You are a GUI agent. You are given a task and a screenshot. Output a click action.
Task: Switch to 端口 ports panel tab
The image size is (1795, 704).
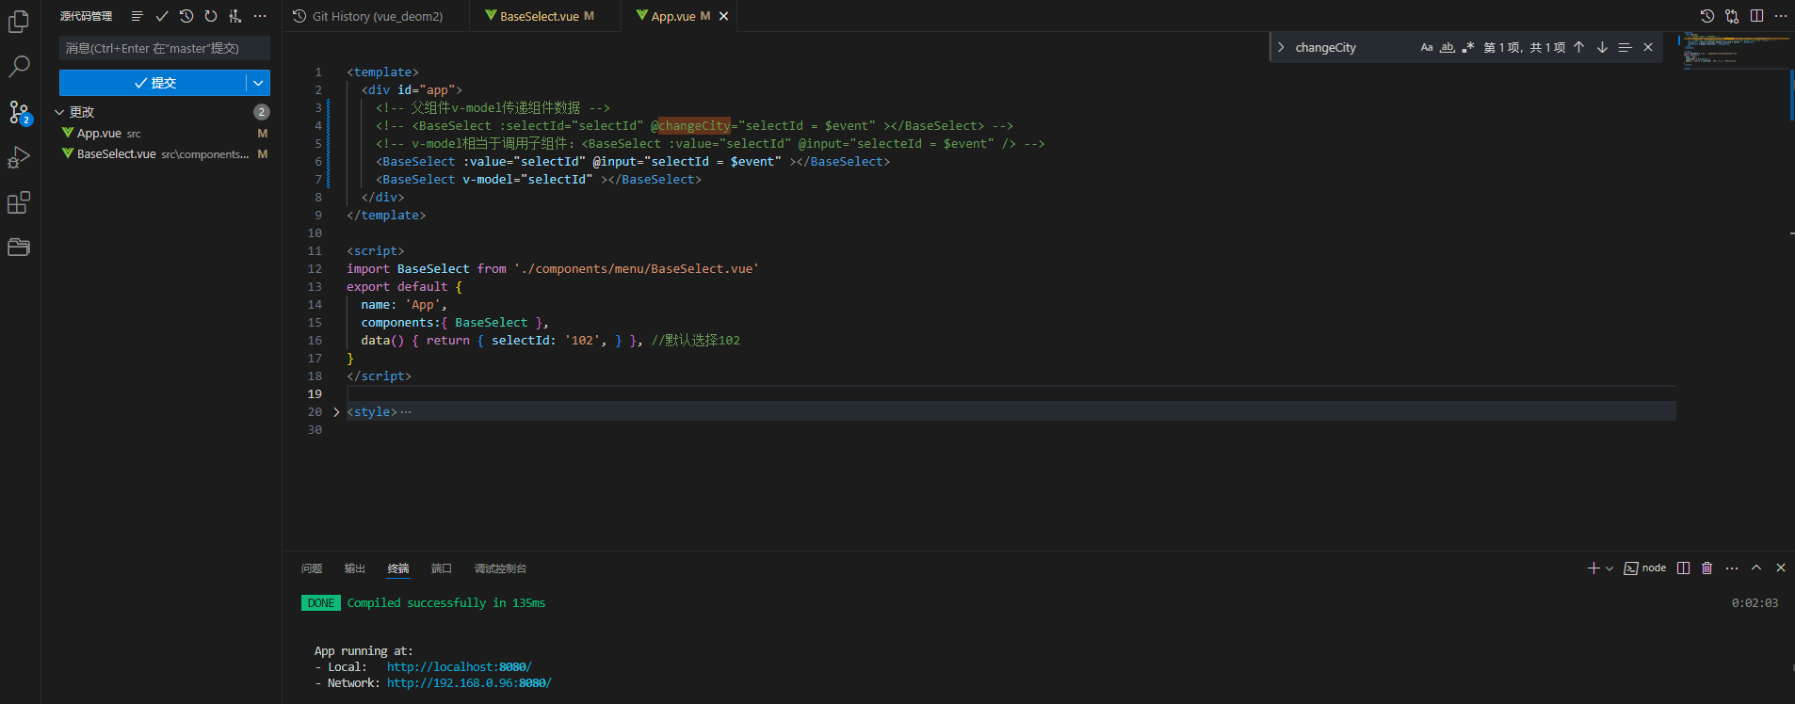coord(442,568)
